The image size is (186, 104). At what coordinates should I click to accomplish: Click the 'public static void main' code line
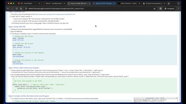click(31, 86)
